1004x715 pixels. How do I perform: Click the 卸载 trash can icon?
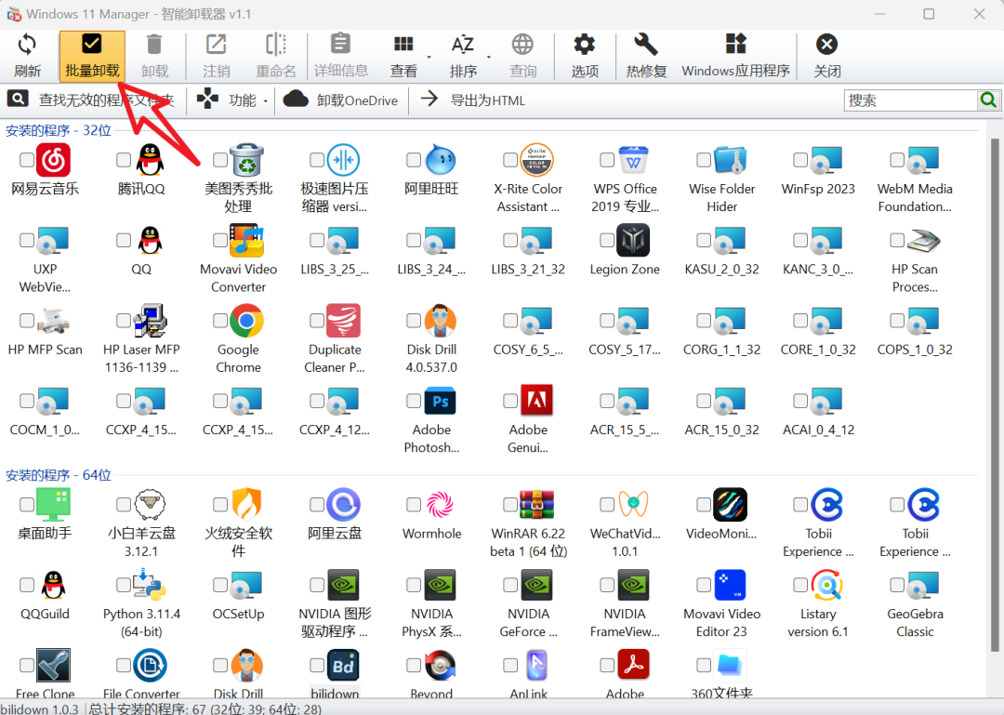point(154,45)
